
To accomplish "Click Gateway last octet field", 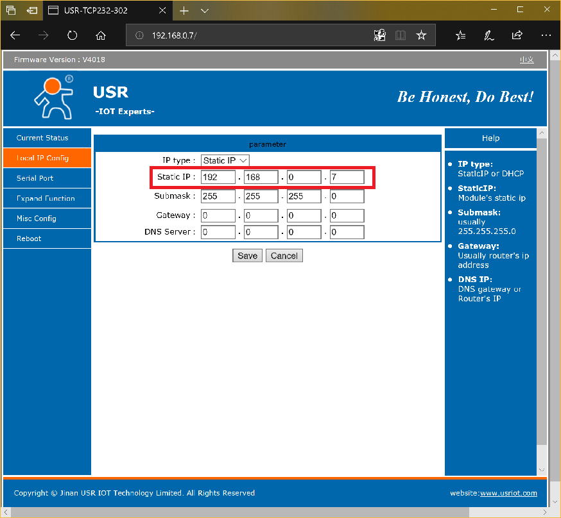I will pyautogui.click(x=347, y=215).
